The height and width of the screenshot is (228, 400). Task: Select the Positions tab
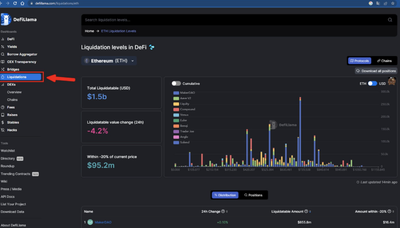(253, 195)
